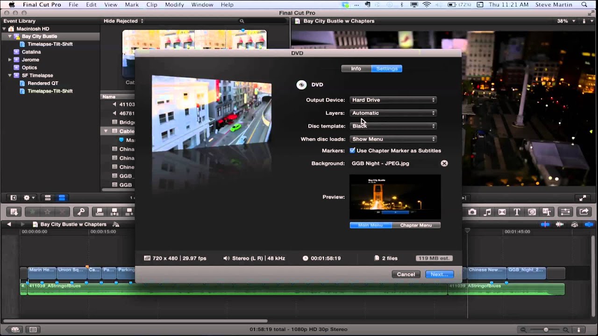Select the Catalina event
598x336 pixels.
pos(31,52)
